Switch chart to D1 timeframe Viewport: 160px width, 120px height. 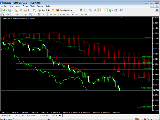(x=77, y=14)
